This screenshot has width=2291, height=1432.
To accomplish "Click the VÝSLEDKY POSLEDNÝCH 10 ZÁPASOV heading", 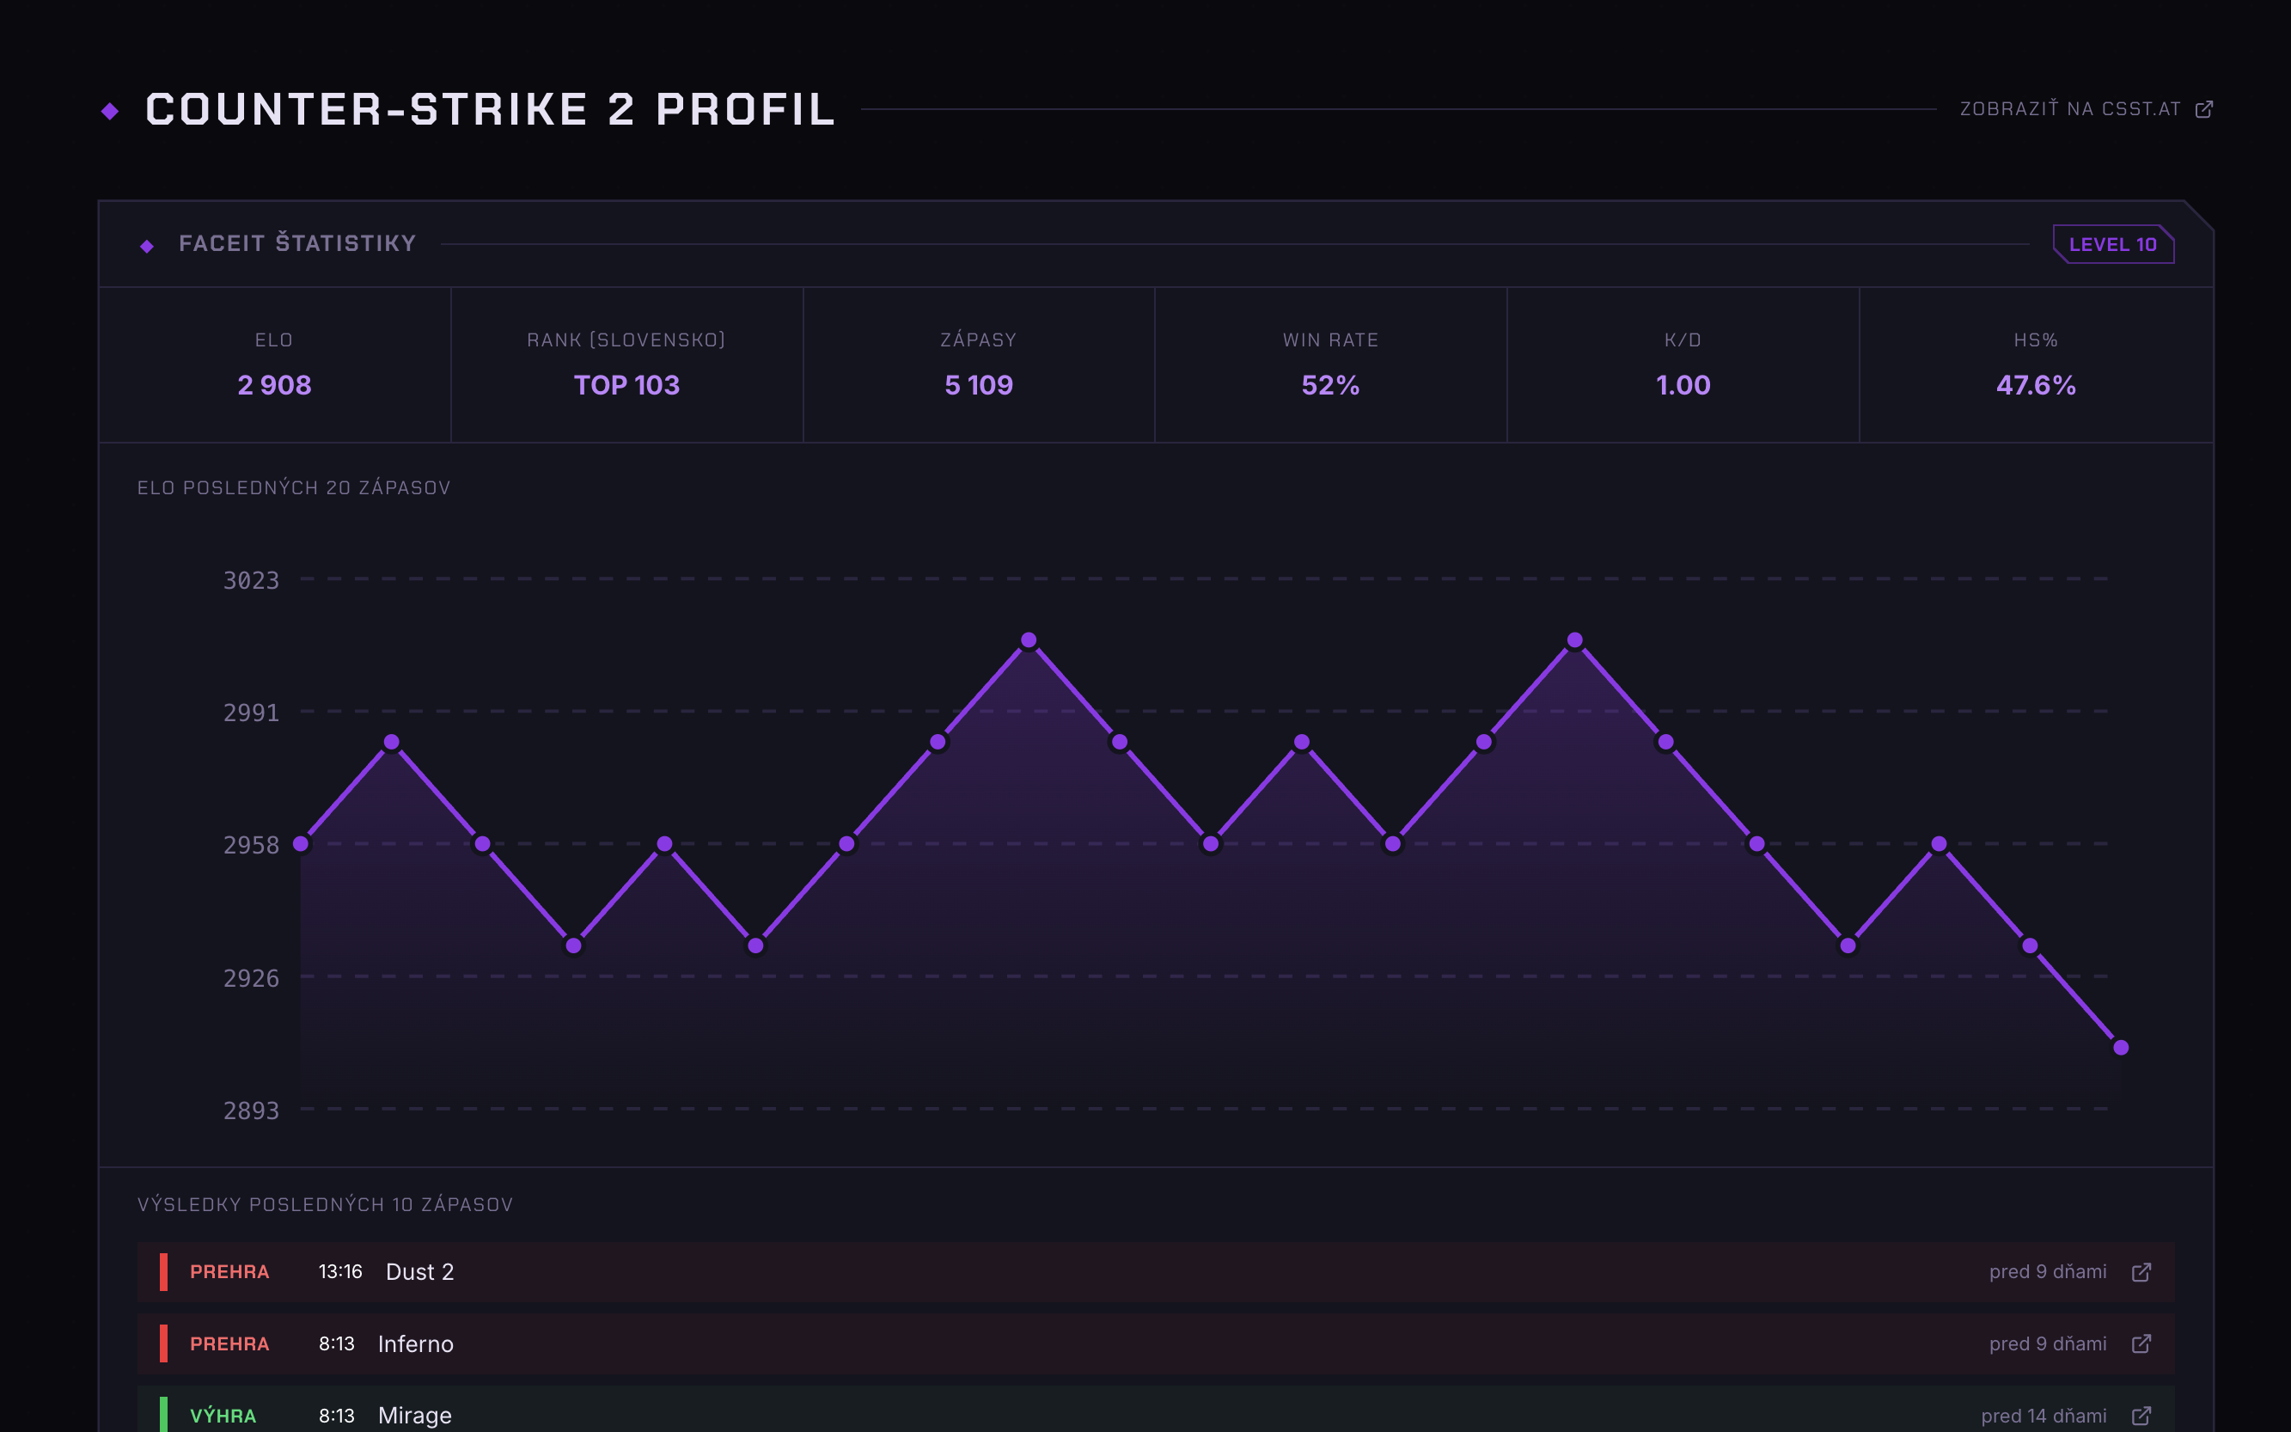I will (324, 1203).
